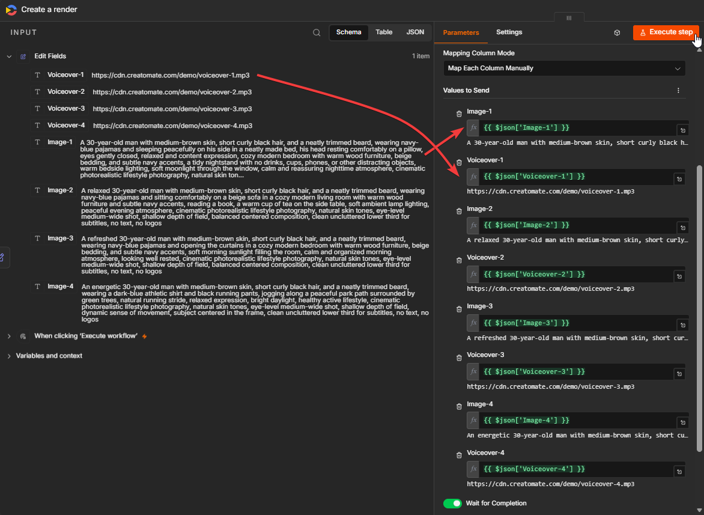This screenshot has width=704, height=515.
Task: Delete the Voiceover-3 mapped value
Action: 459,358
